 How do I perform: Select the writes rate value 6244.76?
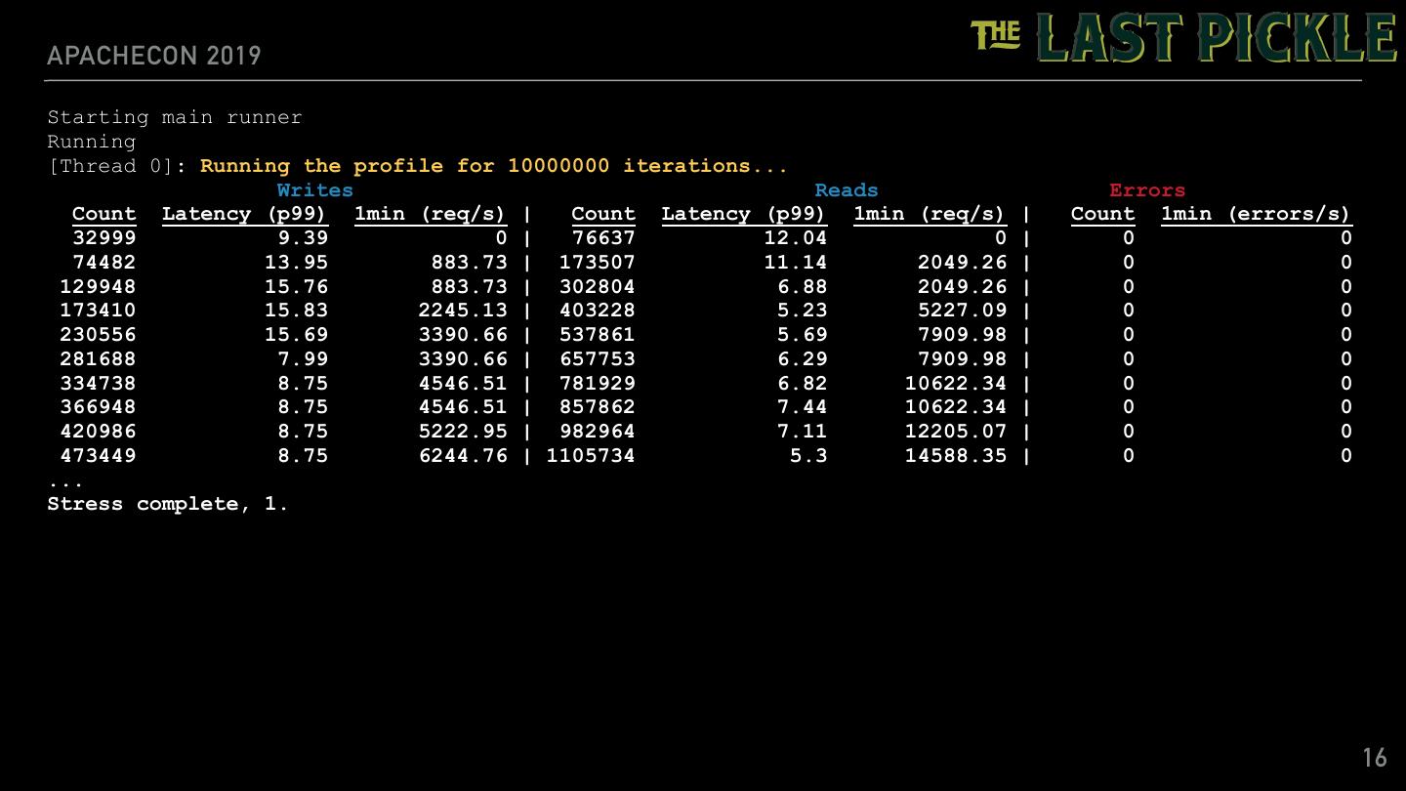pos(463,455)
